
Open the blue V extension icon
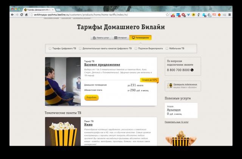pyautogui.click(x=188, y=15)
